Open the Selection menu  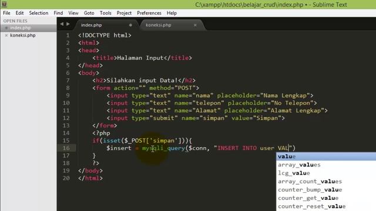39,13
